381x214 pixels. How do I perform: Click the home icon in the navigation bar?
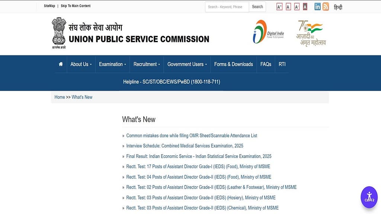[60, 64]
